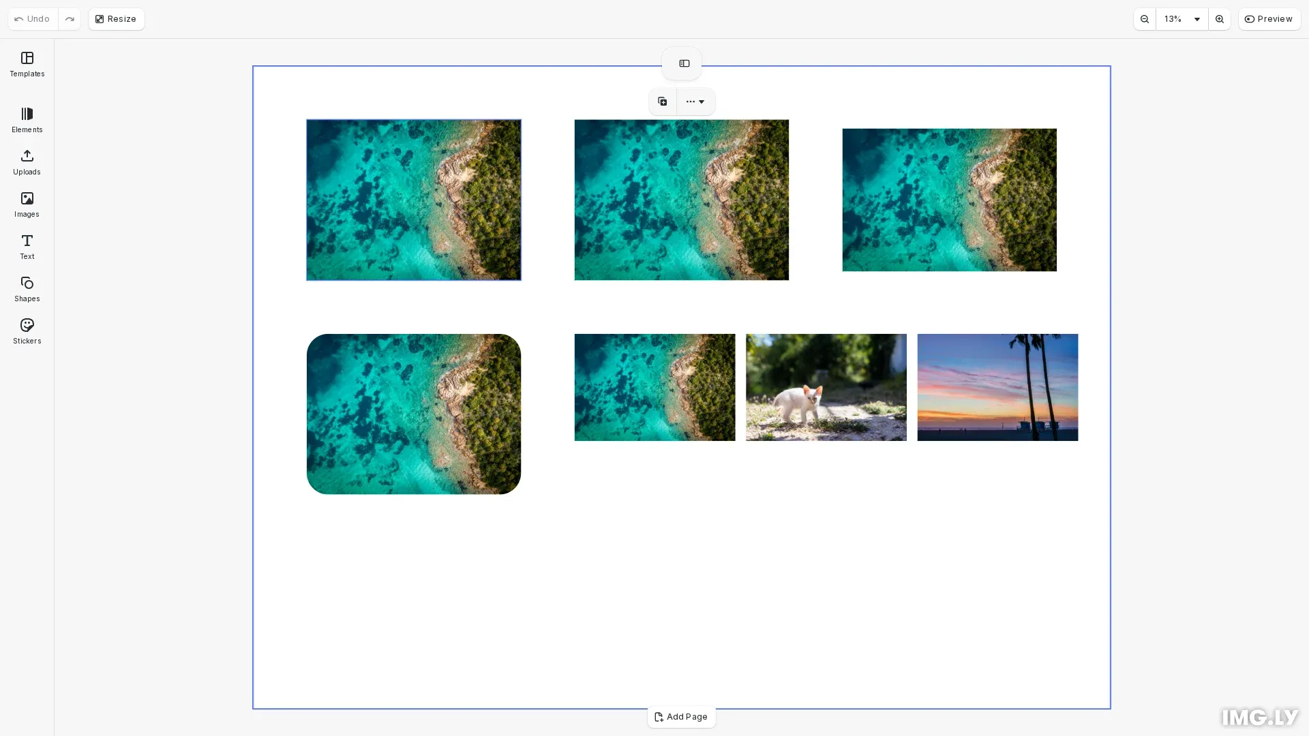
Task: Zoom out using the magnifier minus icon
Action: click(x=1145, y=19)
